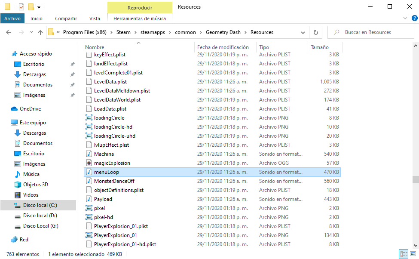The height and width of the screenshot is (259, 419).
Task: Select LevelDataMeltdown.plist file
Action: [212, 91]
